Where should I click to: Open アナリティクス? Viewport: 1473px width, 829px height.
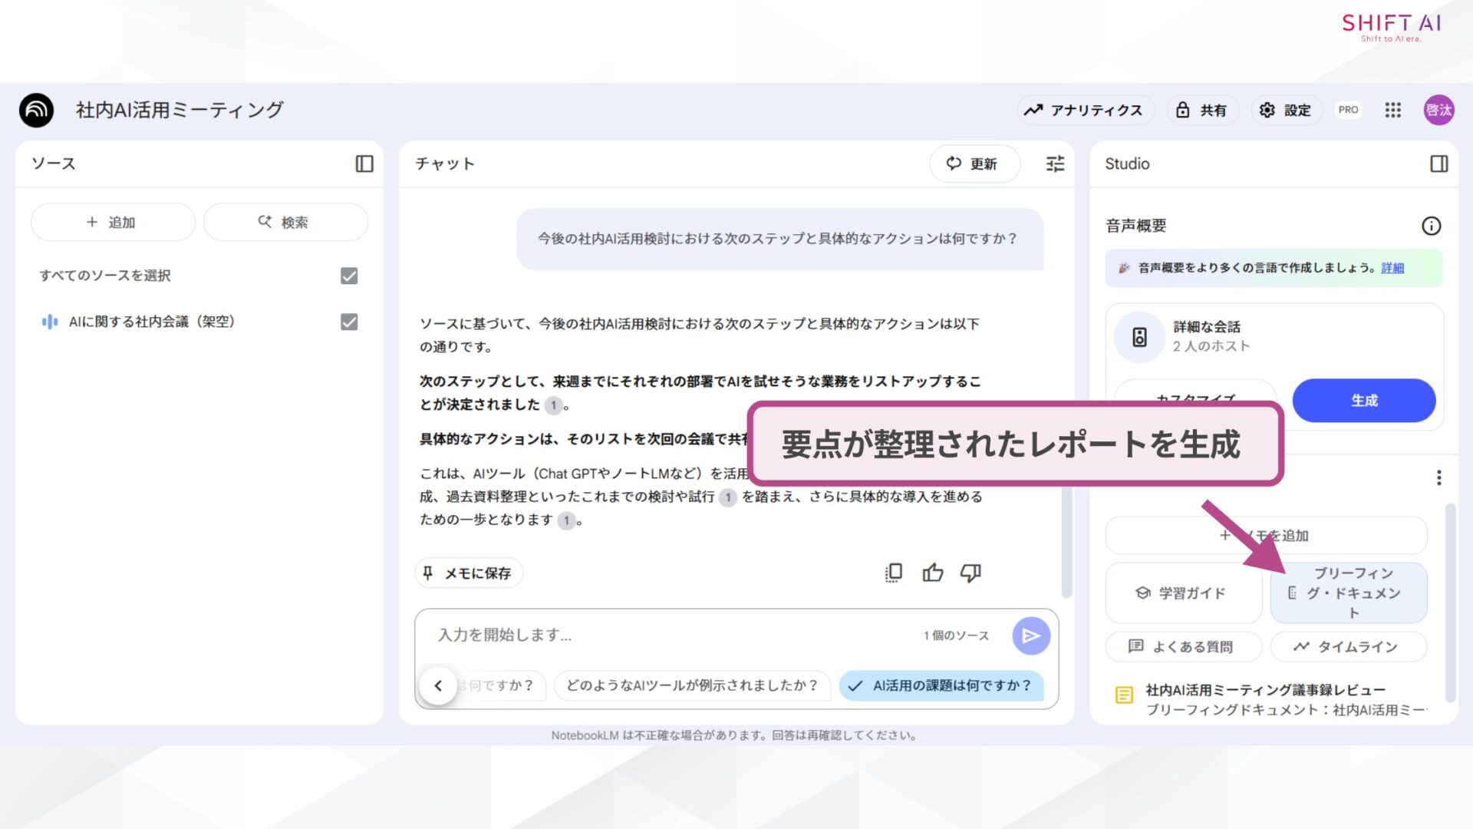click(x=1086, y=110)
